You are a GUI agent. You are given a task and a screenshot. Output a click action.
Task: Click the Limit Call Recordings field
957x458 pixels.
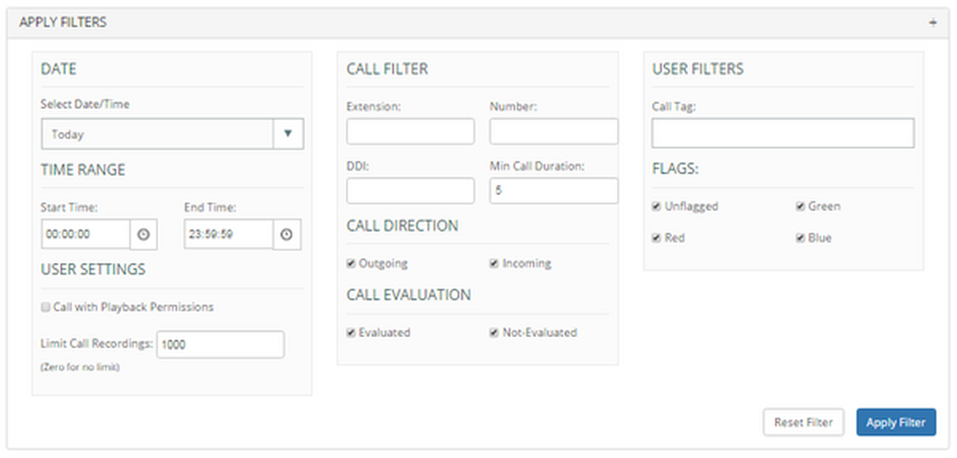[x=221, y=345]
